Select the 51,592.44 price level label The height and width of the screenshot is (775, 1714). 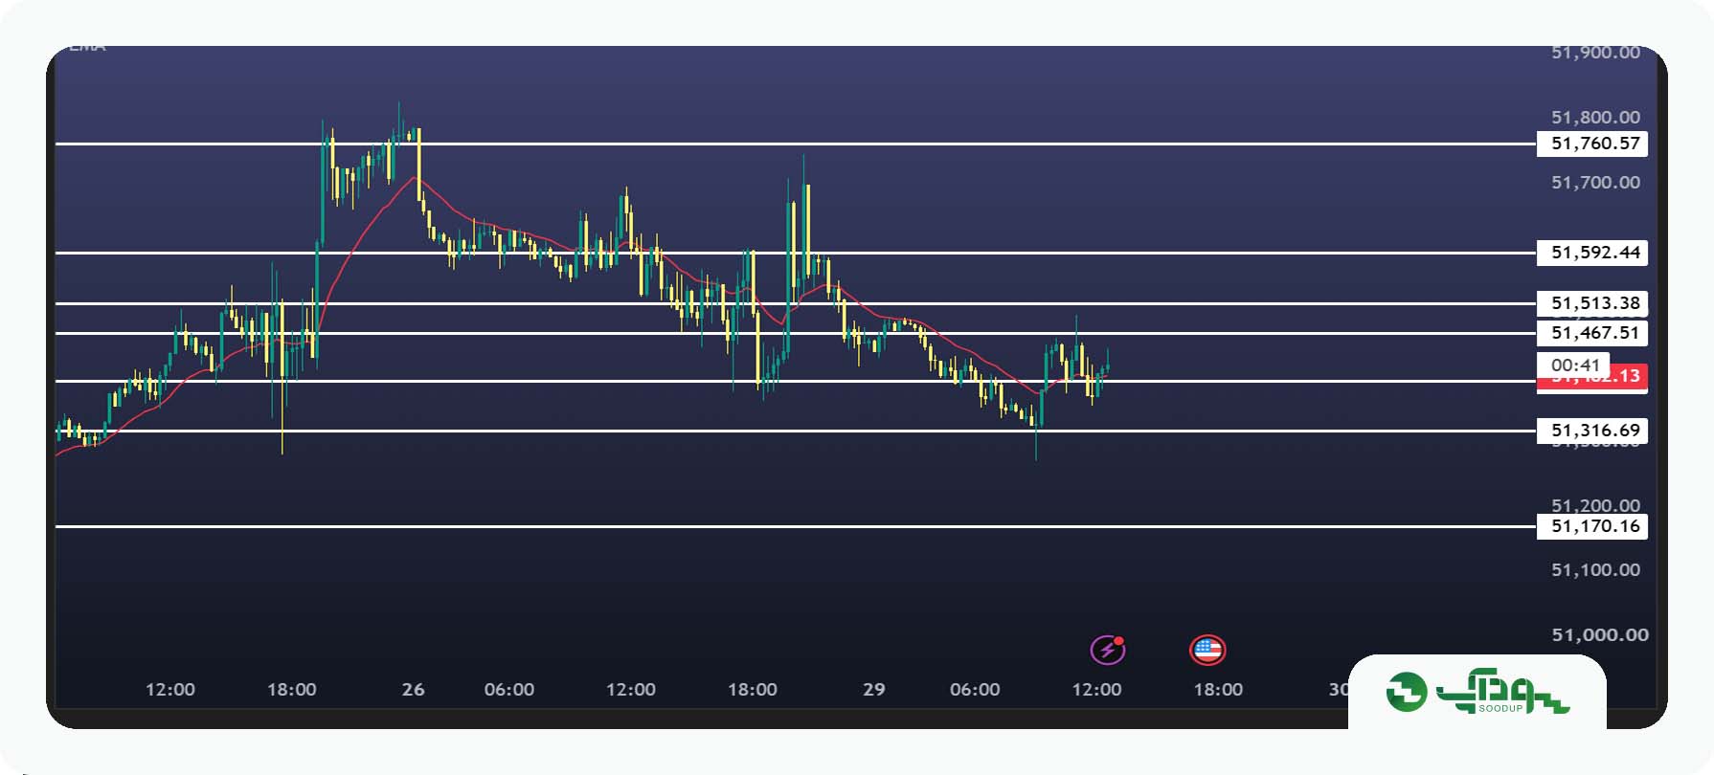tap(1592, 253)
